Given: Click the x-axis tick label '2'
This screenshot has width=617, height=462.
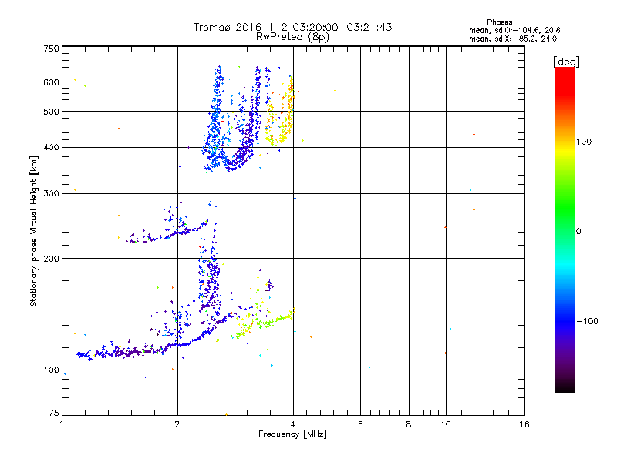Looking at the screenshot, I should [177, 424].
